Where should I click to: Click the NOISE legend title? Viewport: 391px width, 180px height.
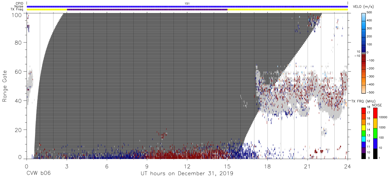(377, 105)
